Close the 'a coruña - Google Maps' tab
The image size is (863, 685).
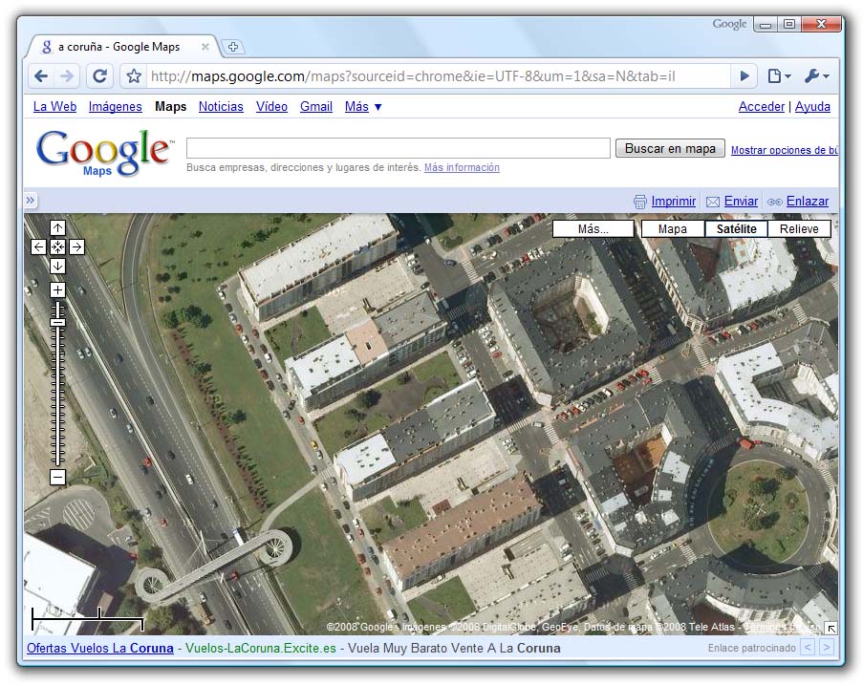coord(205,47)
